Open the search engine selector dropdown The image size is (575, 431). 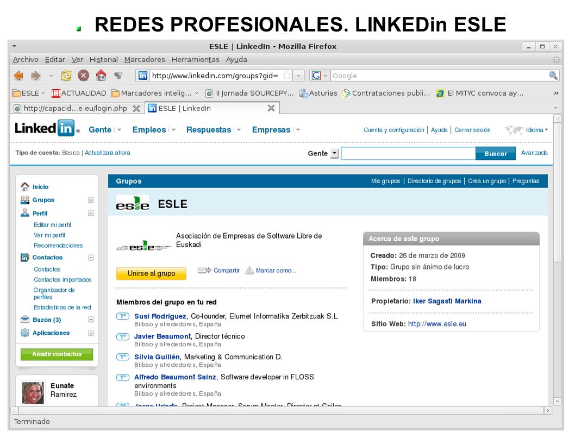pos(325,76)
